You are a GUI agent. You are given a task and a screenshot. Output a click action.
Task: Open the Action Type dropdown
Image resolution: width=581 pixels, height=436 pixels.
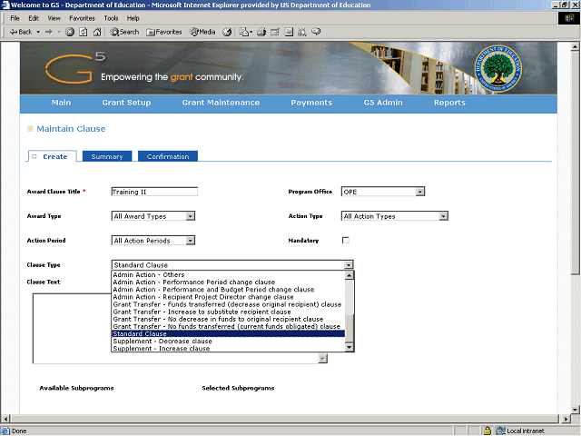pos(395,216)
